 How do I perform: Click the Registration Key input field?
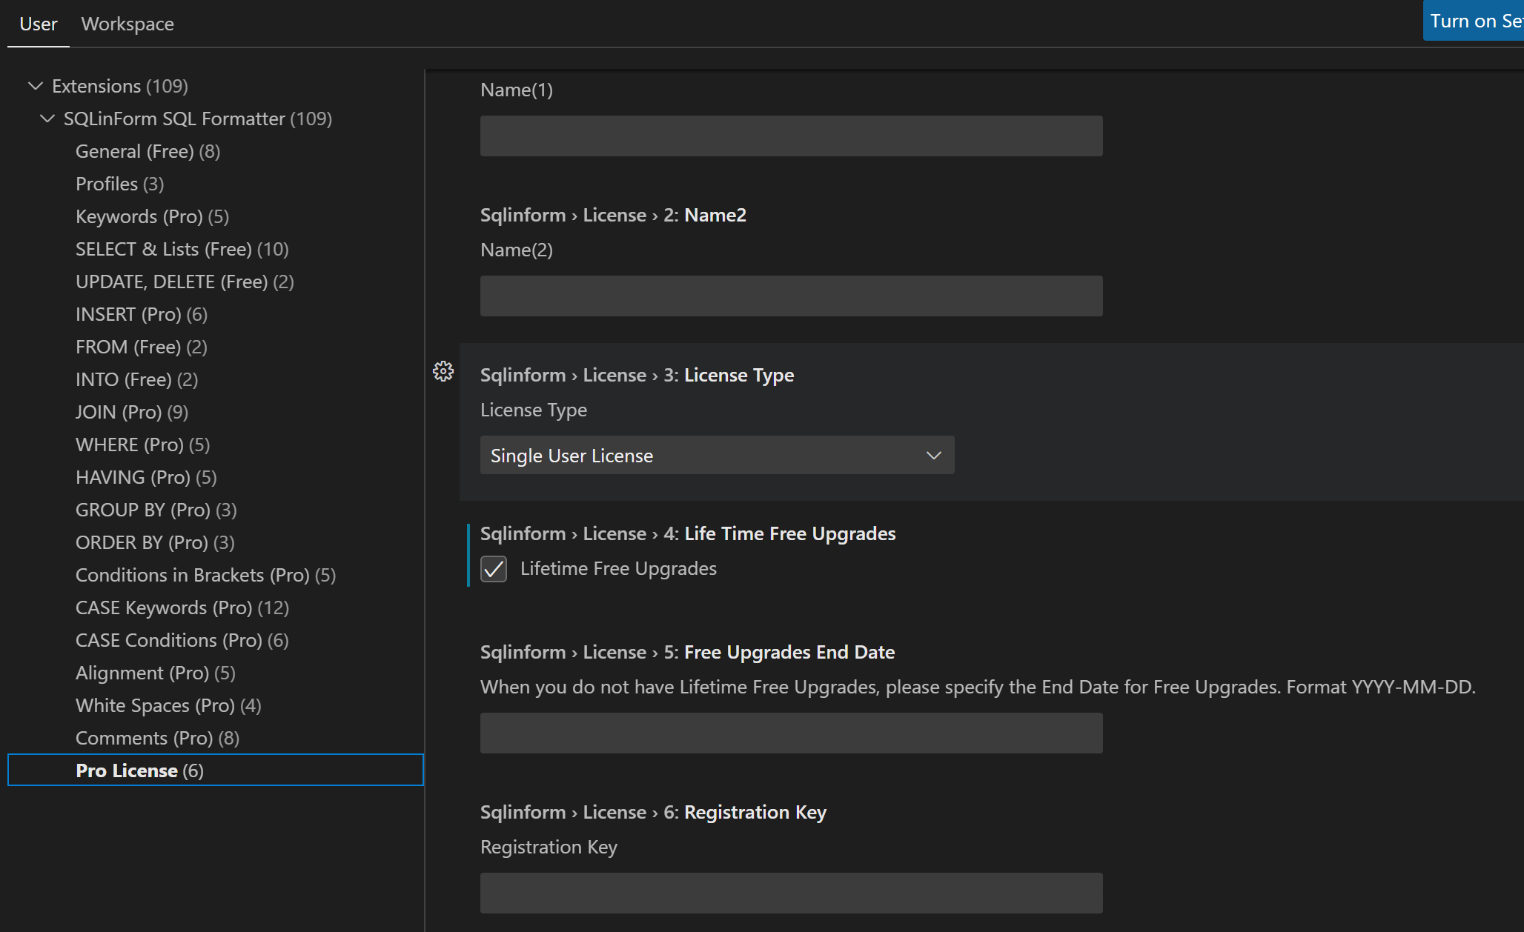[x=791, y=893]
